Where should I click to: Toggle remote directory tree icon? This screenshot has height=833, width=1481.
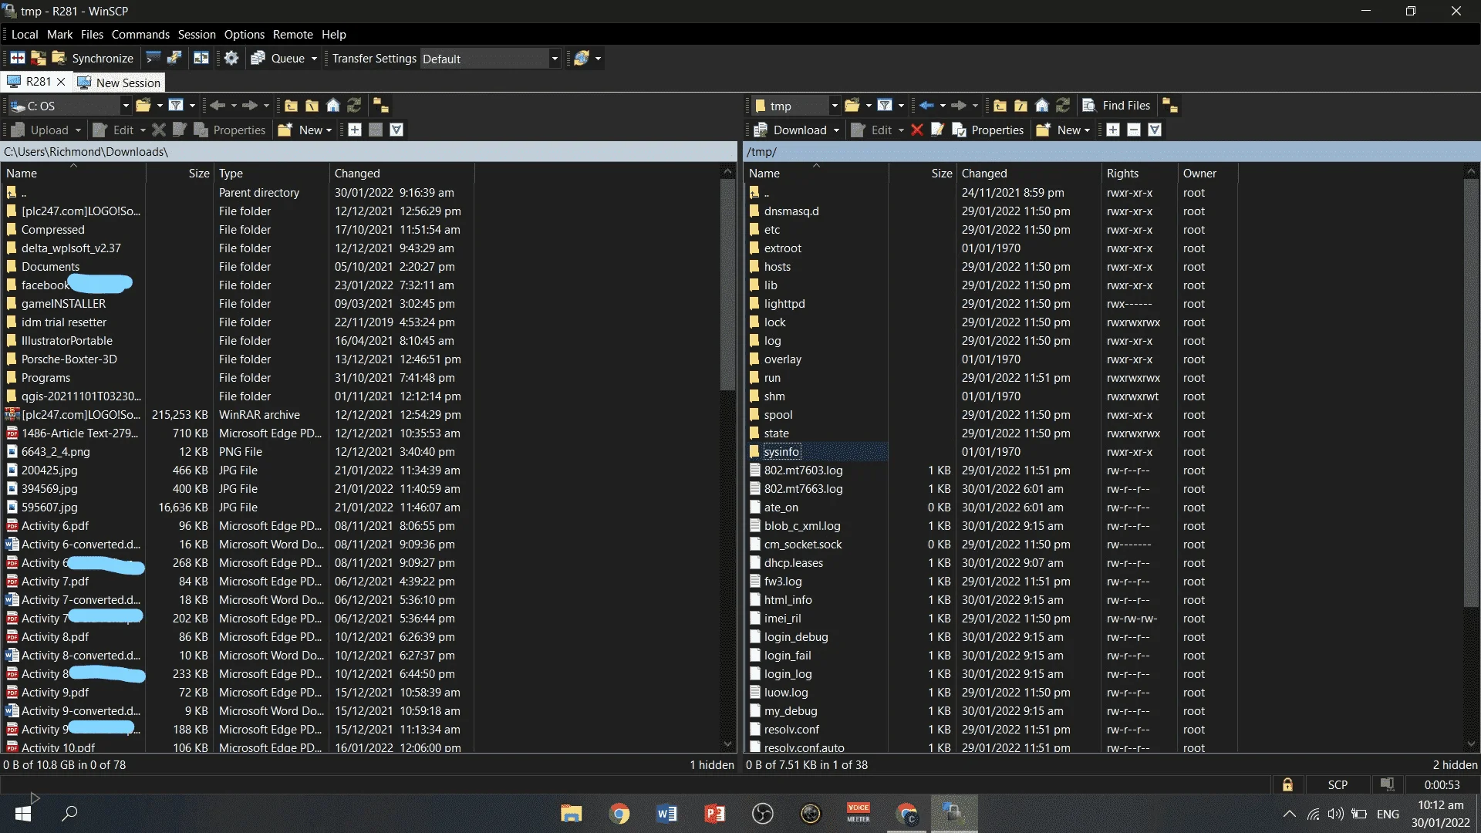[x=1170, y=106]
